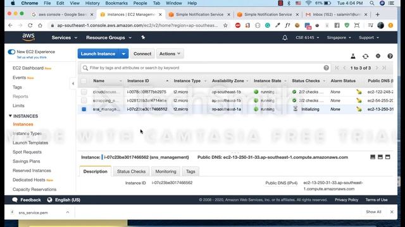The height and width of the screenshot is (227, 405).
Task: Click the Launch Instance button
Action: 98,54
